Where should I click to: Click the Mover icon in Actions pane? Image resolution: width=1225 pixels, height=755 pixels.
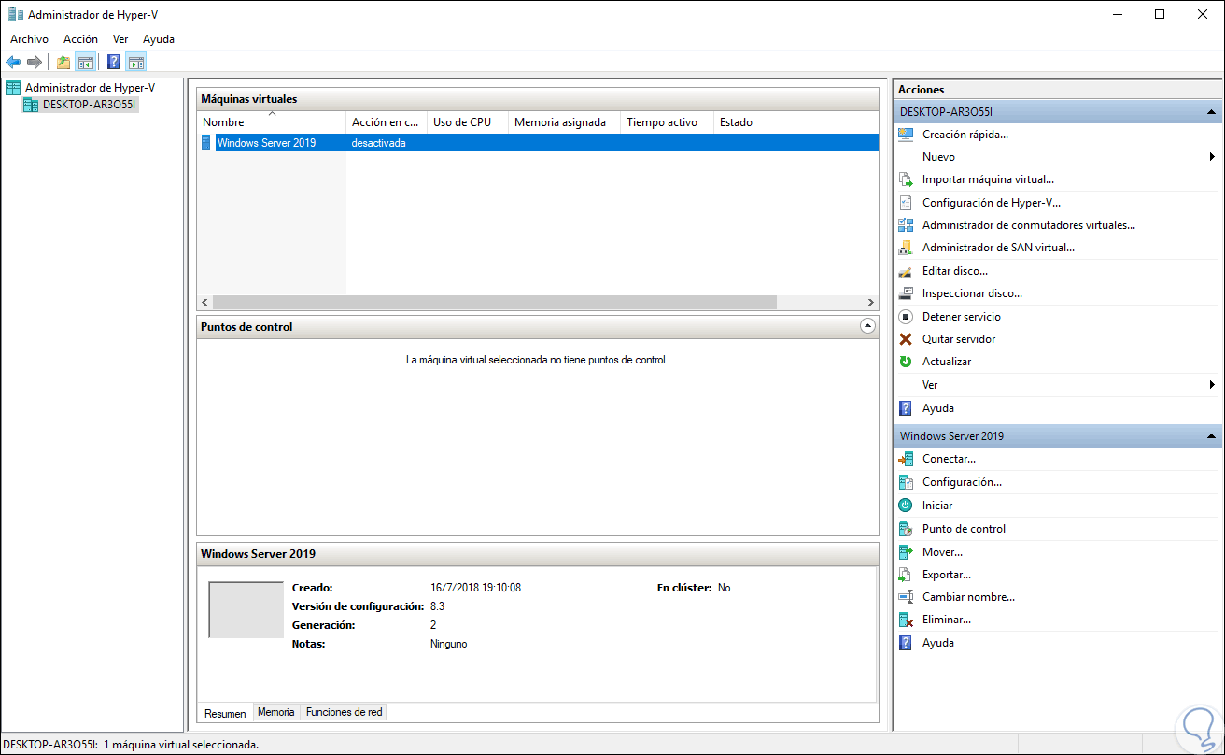[x=905, y=552]
